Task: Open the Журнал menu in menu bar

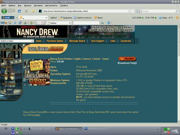Action: [28, 5]
